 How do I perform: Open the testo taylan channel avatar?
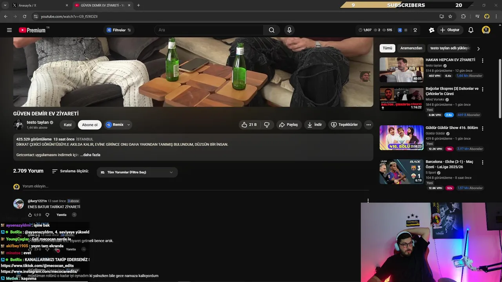coord(18,125)
